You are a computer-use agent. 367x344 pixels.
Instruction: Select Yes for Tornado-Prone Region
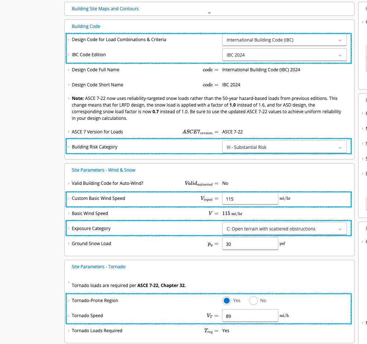pos(227,300)
